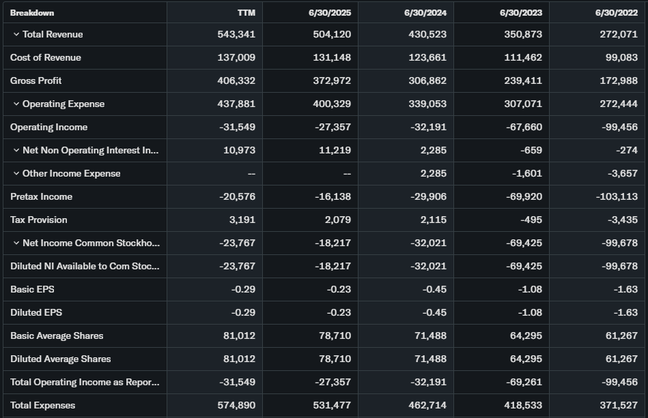The height and width of the screenshot is (418, 648).
Task: Expand Net Non Operating Interest row chevron
Action: pyautogui.click(x=16, y=151)
